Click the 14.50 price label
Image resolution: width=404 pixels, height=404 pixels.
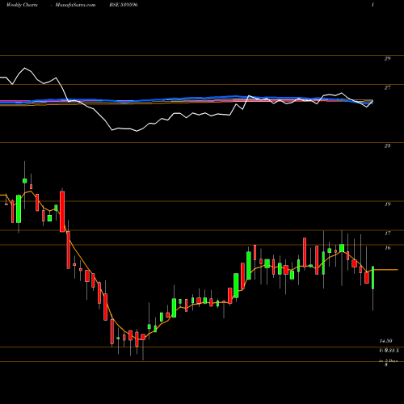(x=385, y=341)
